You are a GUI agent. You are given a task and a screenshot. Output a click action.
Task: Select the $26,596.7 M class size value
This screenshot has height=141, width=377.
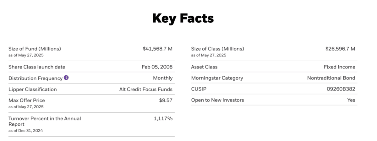pos(340,49)
